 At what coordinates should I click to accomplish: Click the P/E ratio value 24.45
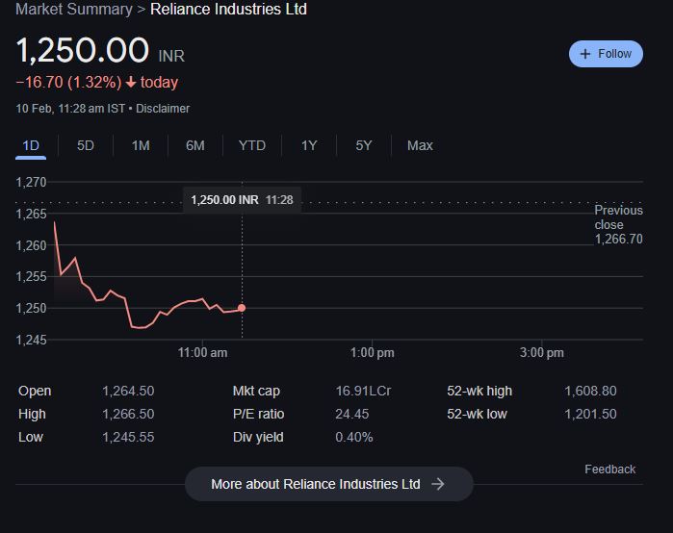coord(352,415)
